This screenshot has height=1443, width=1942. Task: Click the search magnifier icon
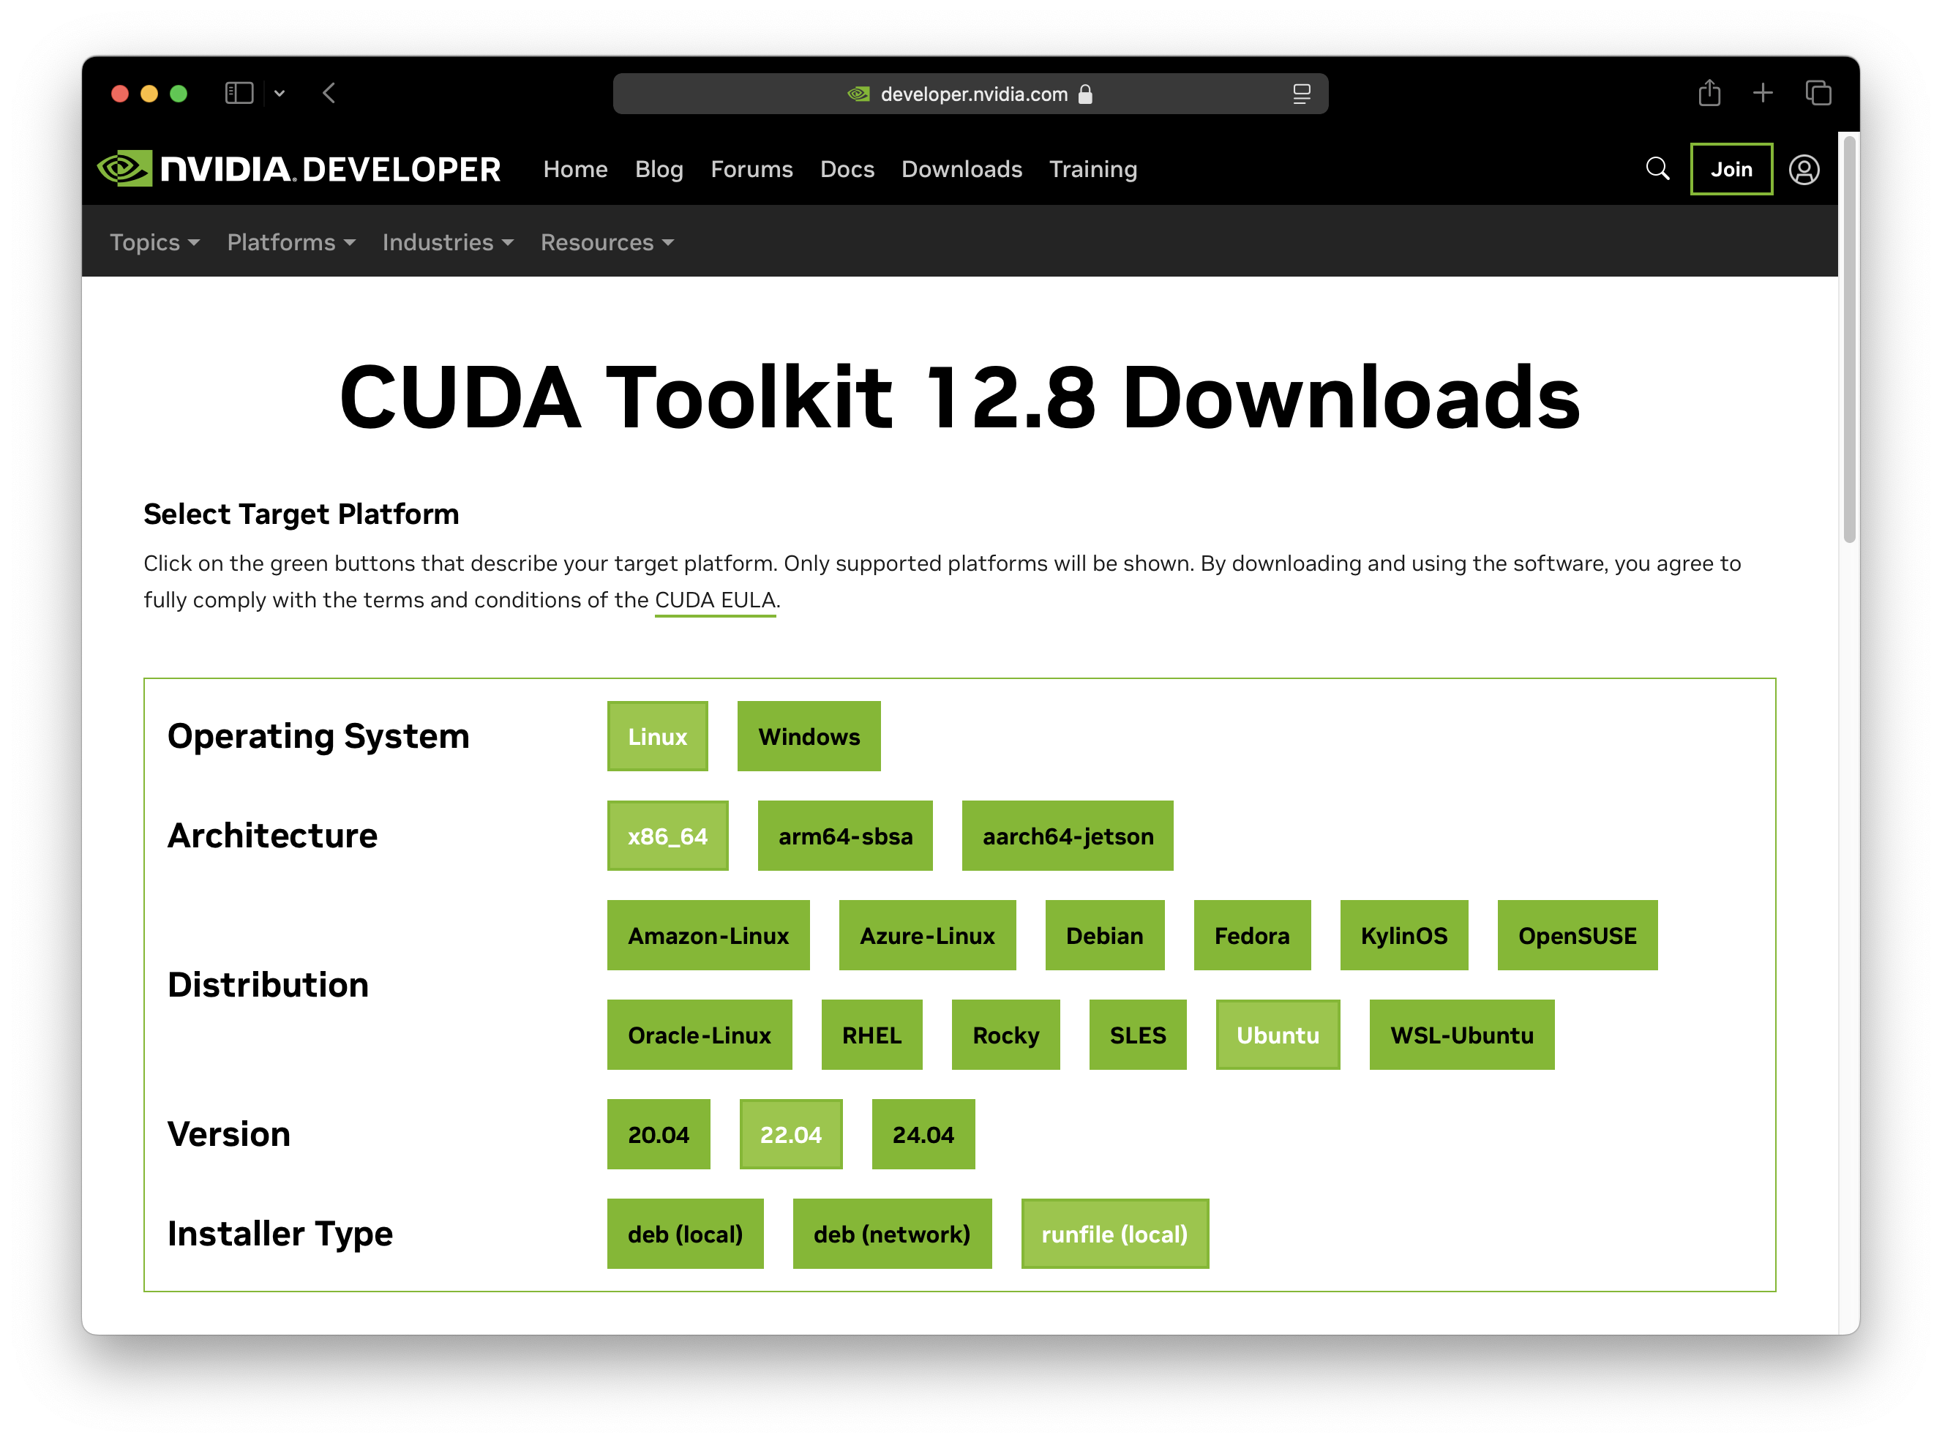pyautogui.click(x=1657, y=168)
